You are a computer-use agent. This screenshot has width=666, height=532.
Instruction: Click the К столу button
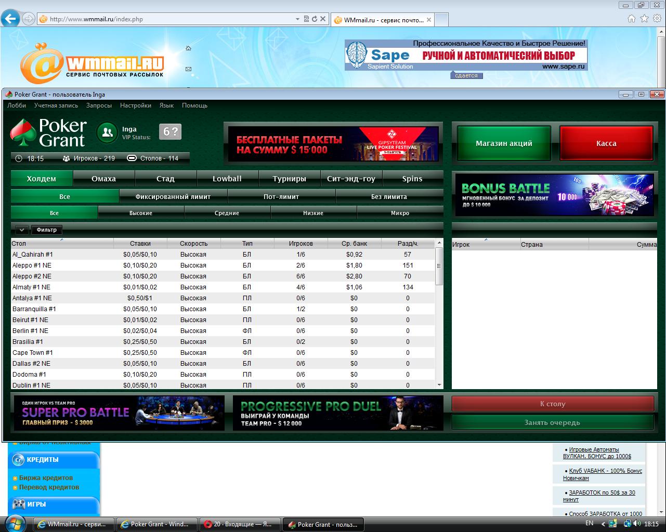pyautogui.click(x=552, y=404)
